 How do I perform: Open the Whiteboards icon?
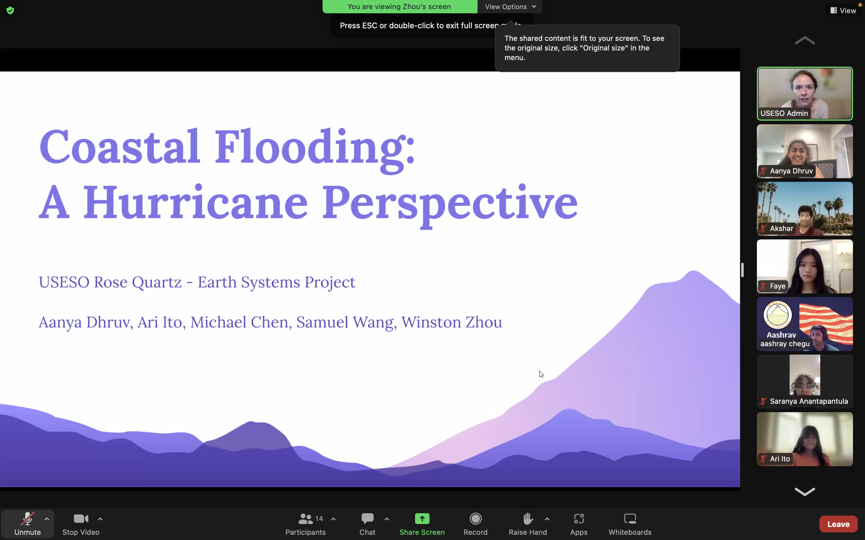tap(630, 519)
